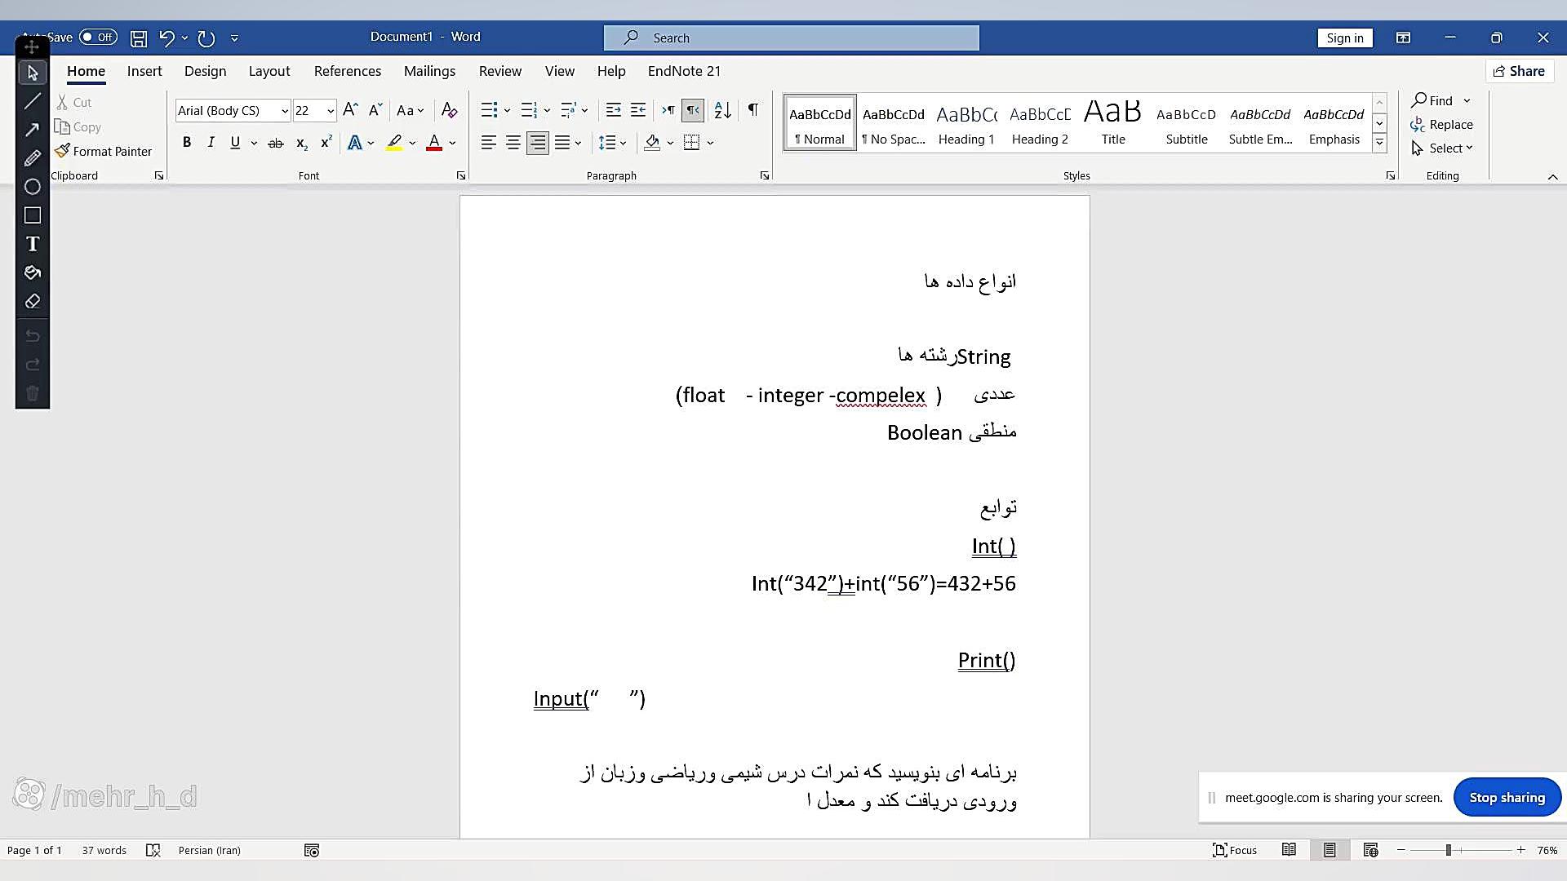Toggle Bold formatting
Viewport: 1567px width, 881px height.
pos(187,143)
